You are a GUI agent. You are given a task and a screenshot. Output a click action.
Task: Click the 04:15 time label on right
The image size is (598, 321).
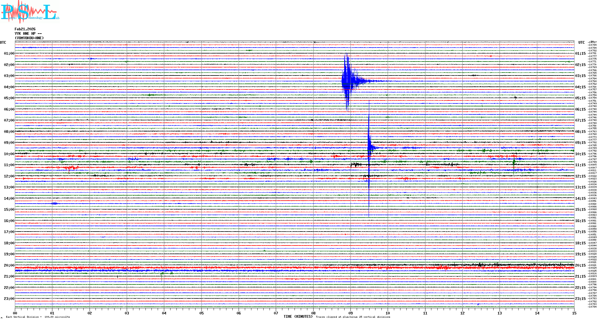(580, 87)
